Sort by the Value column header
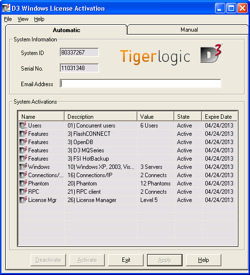 tap(156, 116)
